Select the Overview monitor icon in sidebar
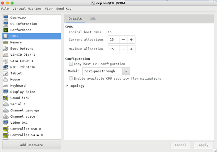217x152 pixels. 6,18
